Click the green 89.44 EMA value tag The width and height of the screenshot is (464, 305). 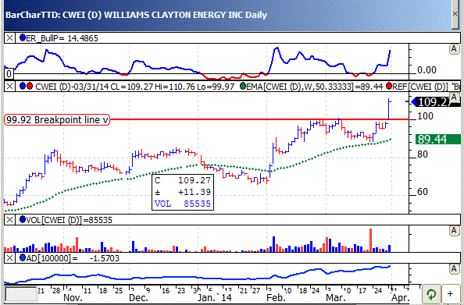(437, 139)
